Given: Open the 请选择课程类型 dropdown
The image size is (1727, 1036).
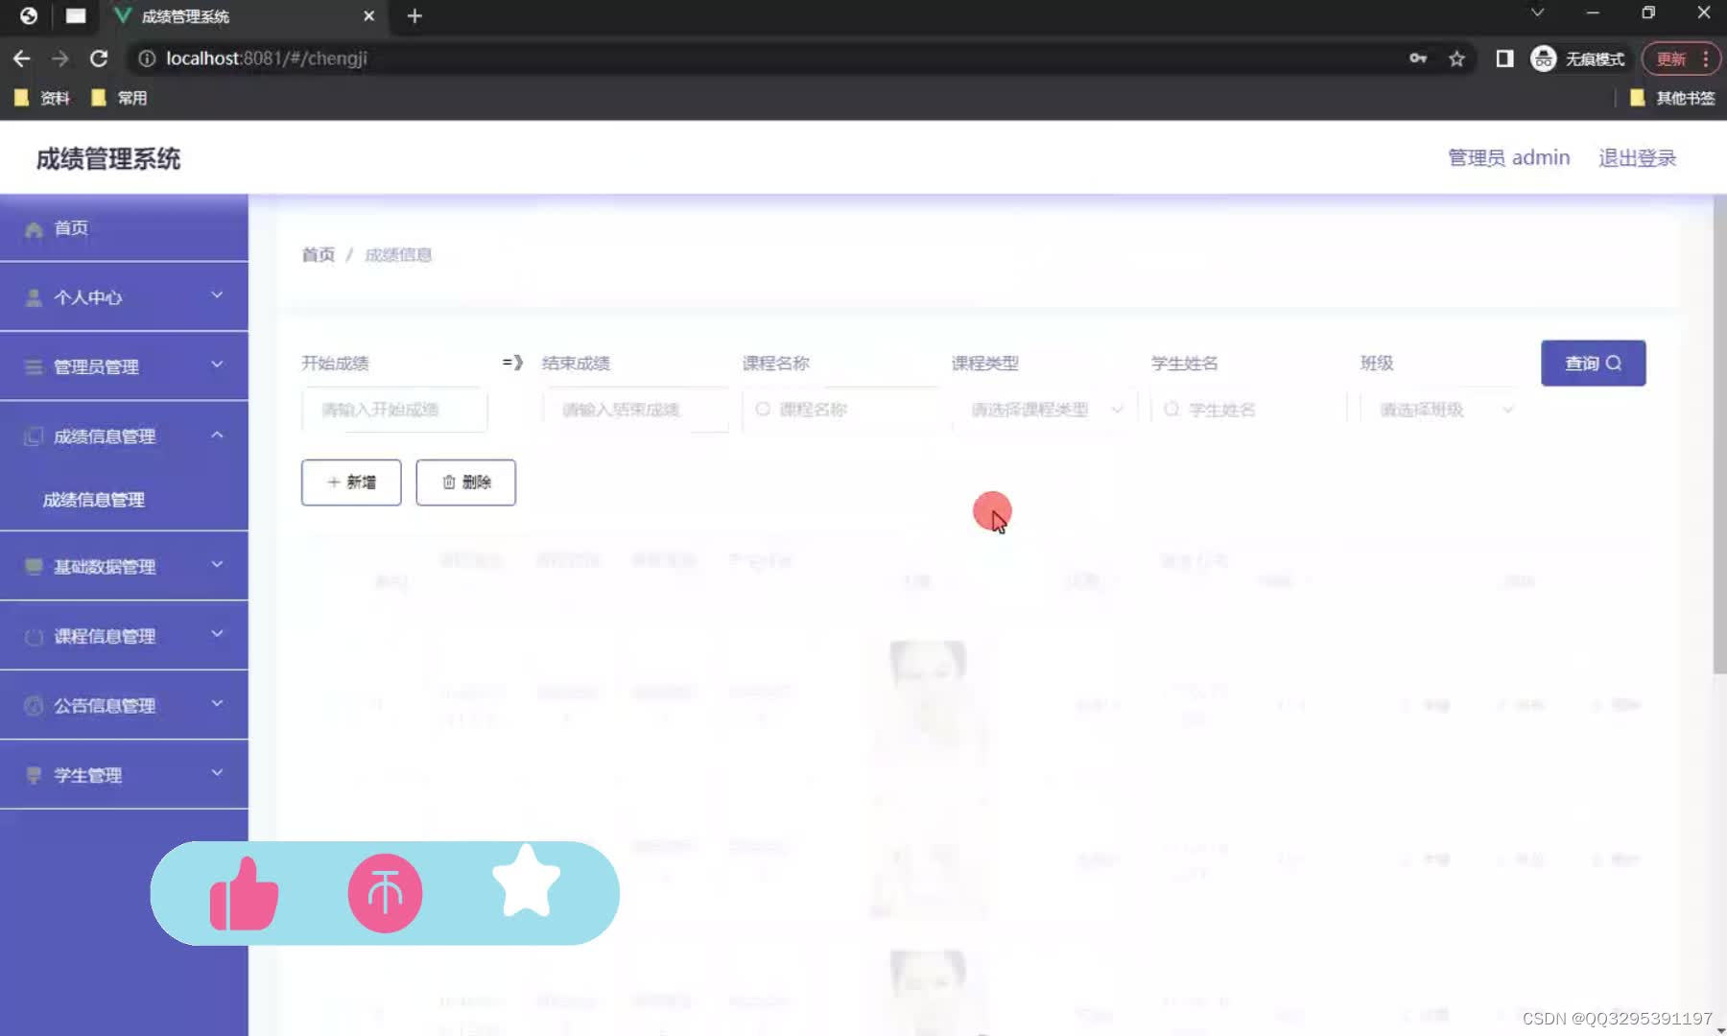Looking at the screenshot, I should point(1041,410).
